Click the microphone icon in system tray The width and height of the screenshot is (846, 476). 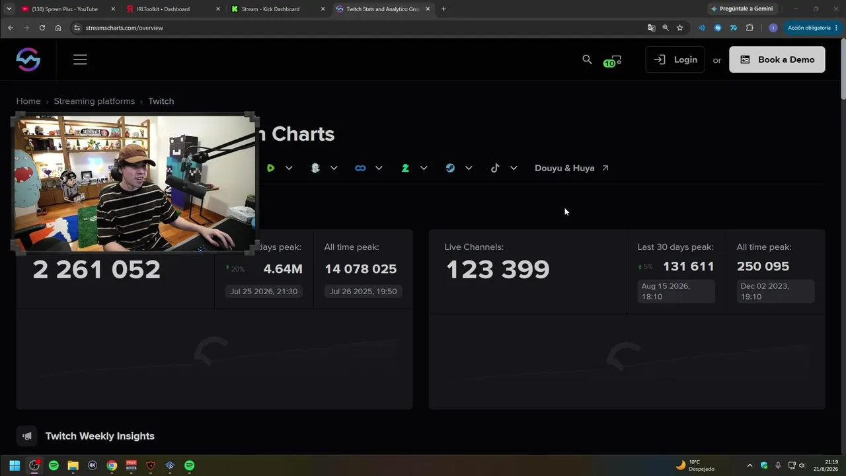(x=778, y=465)
